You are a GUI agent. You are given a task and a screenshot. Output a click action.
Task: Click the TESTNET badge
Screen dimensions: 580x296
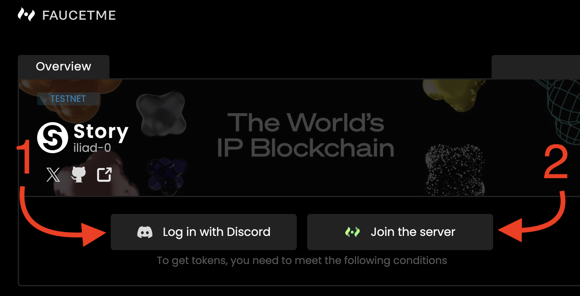tap(68, 99)
